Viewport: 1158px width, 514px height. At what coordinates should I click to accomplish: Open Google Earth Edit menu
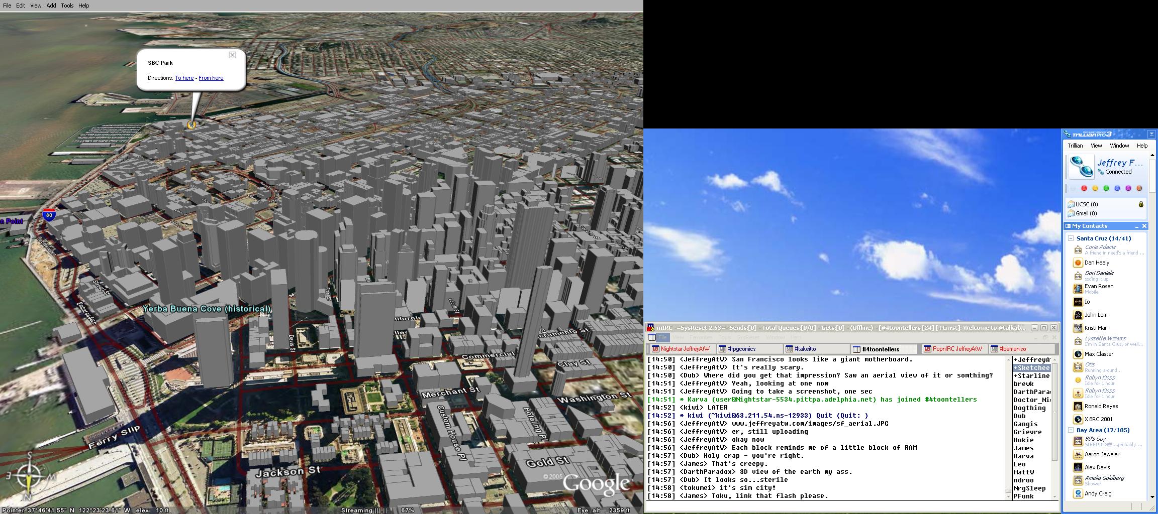click(x=21, y=6)
